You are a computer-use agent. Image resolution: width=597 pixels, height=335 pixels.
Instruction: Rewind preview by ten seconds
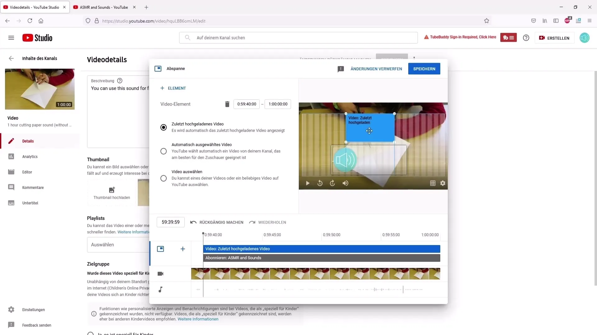320,183
